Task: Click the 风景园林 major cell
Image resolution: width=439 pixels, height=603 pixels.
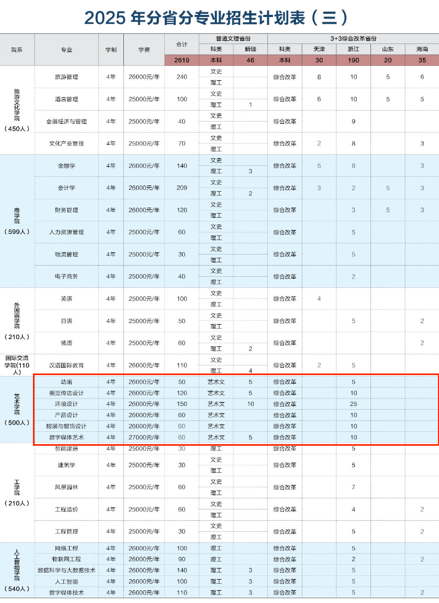Action: coord(66,487)
